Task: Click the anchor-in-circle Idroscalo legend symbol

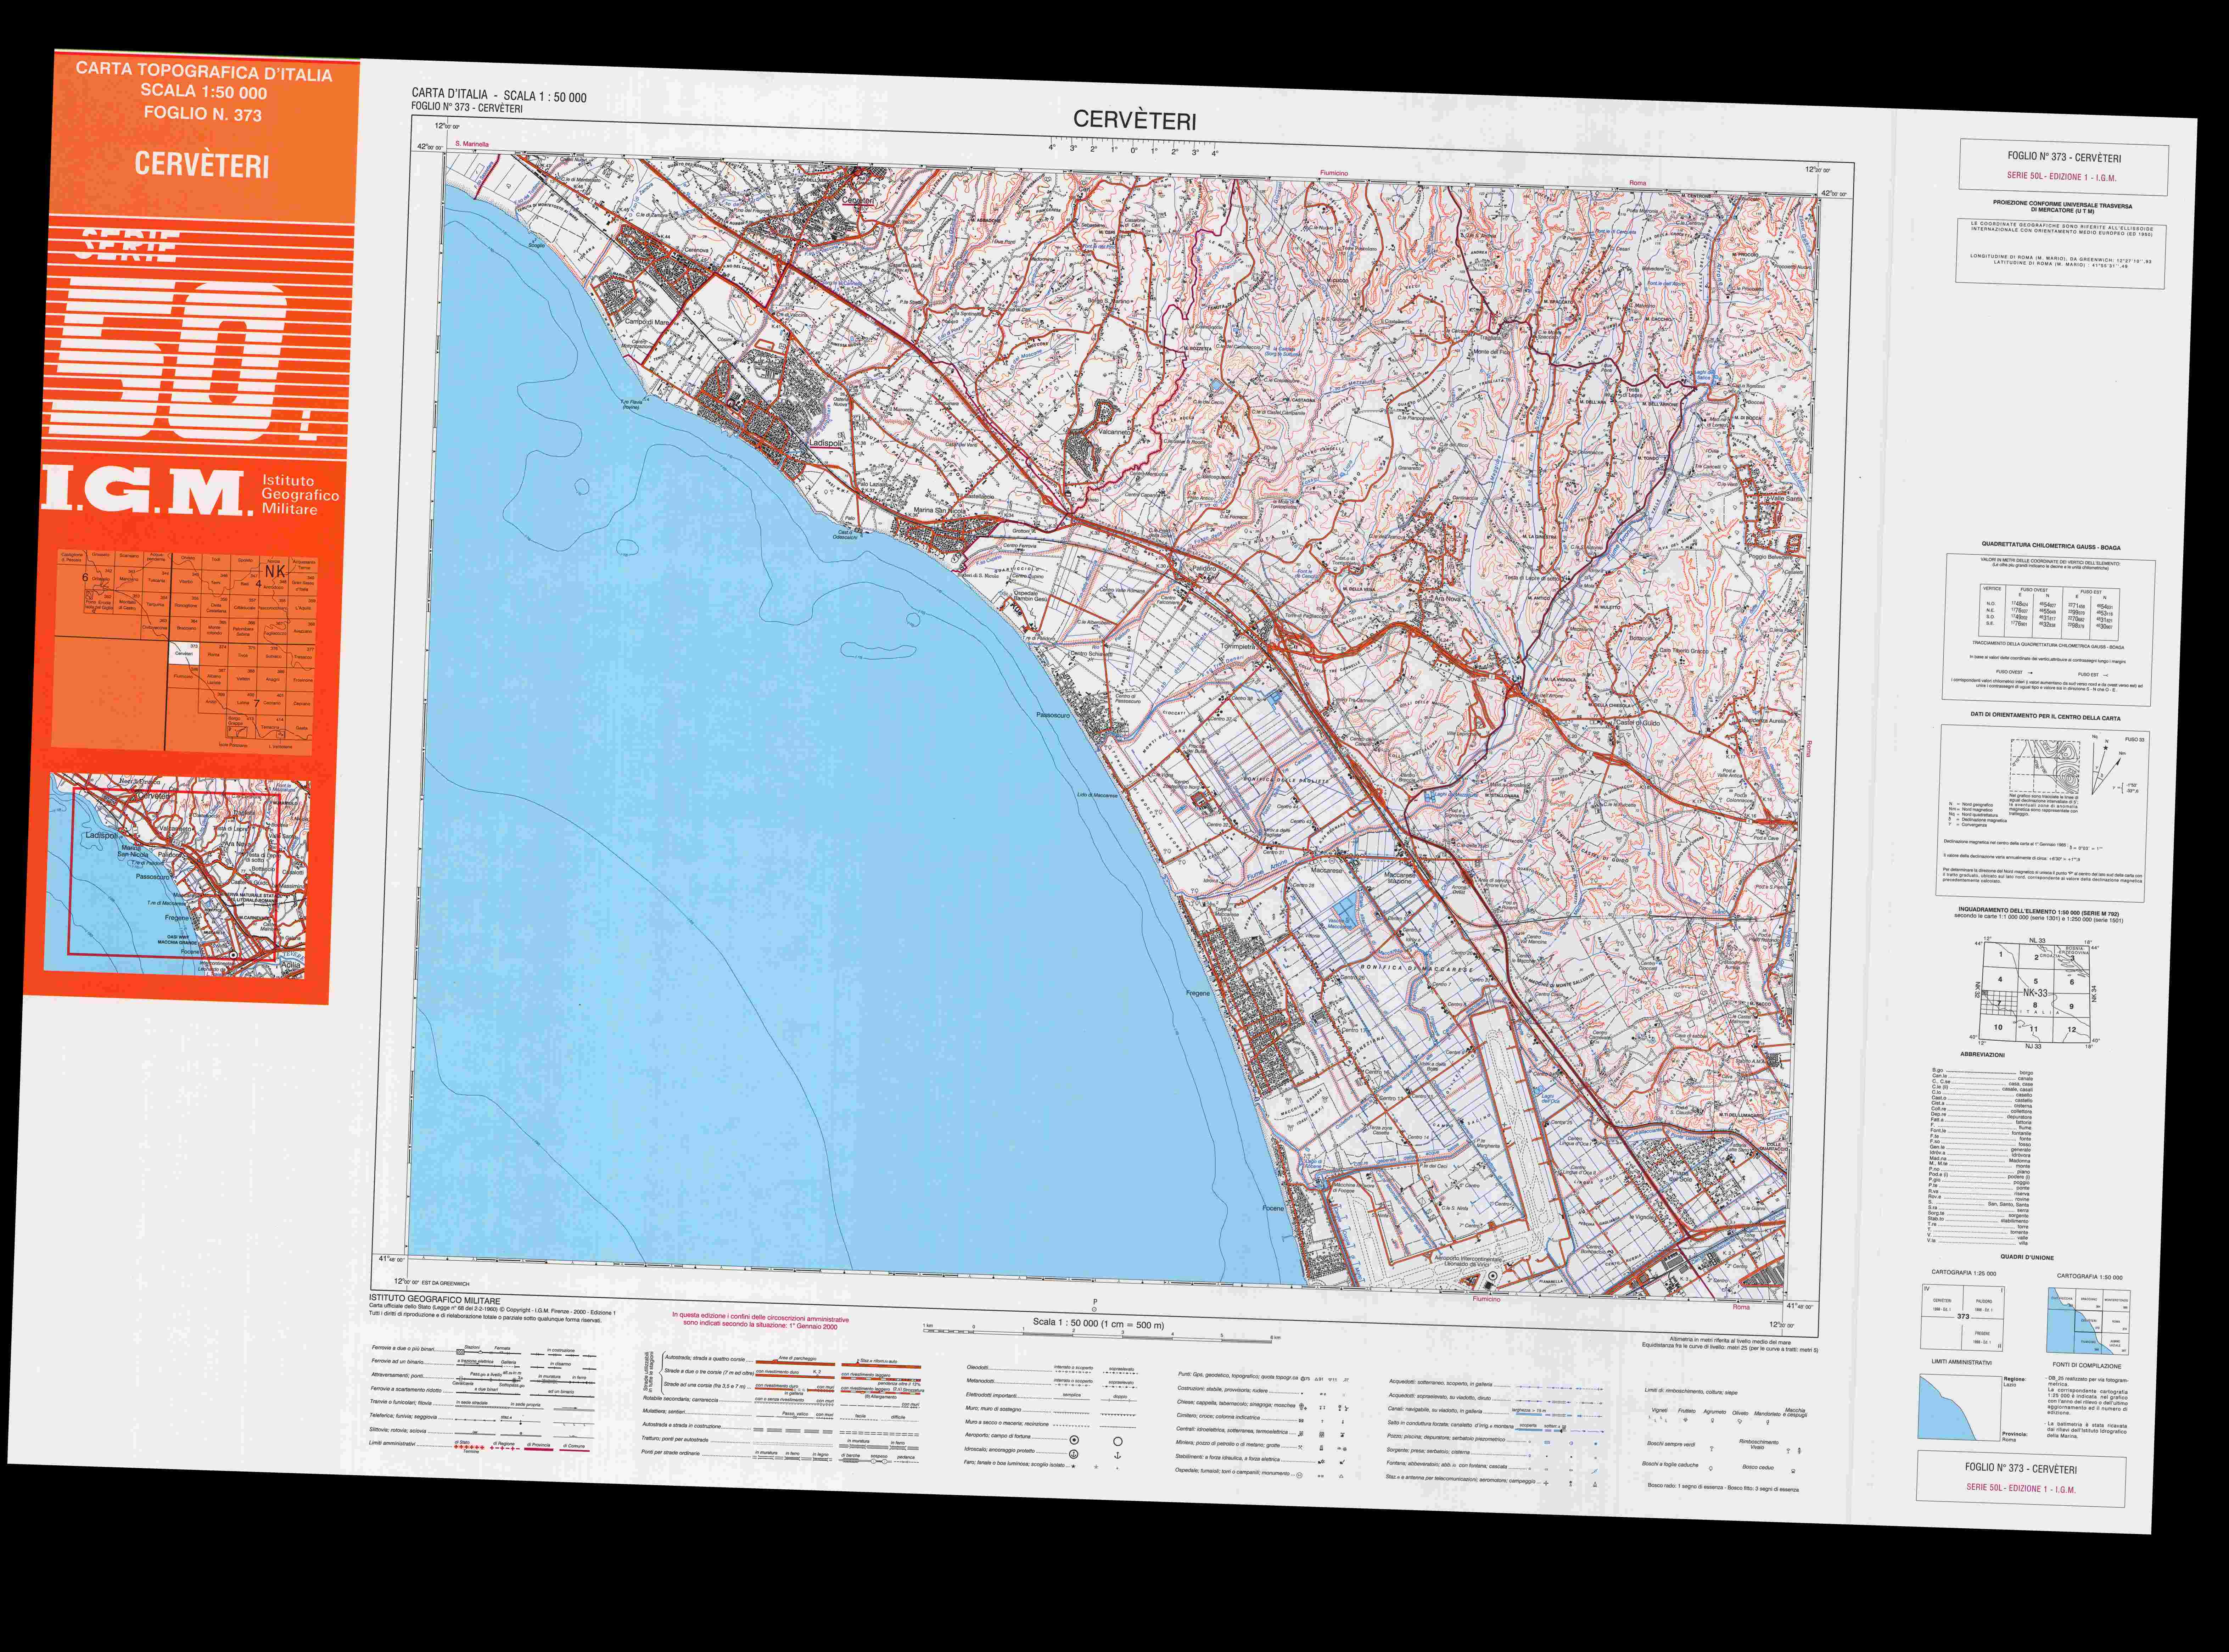Action: (1074, 1453)
